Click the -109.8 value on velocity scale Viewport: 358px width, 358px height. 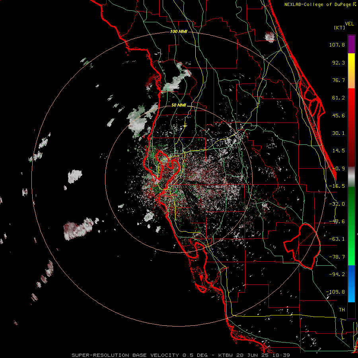[336, 292]
